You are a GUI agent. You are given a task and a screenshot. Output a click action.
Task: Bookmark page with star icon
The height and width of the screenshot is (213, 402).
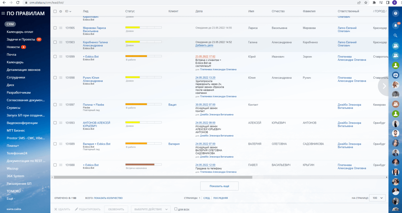coord(366,3)
